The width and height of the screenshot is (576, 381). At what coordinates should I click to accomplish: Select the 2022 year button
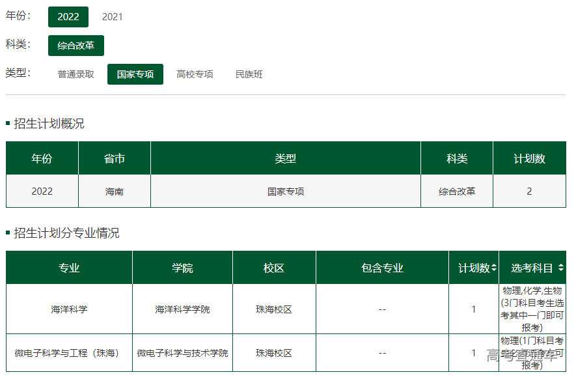(x=68, y=17)
